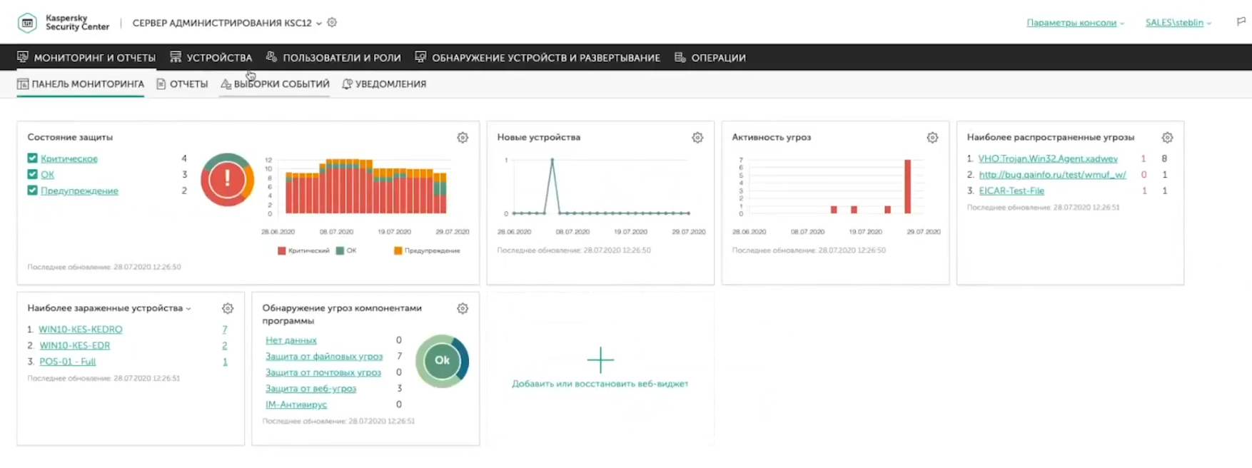Open settings gear of Новые устройства widget
The height and width of the screenshot is (468, 1252).
point(697,138)
